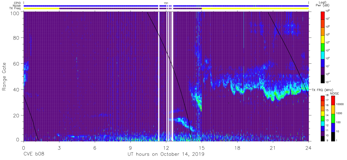Click the y-axis tick label '100'
This screenshot has height=160, width=347.
[x=14, y=13]
